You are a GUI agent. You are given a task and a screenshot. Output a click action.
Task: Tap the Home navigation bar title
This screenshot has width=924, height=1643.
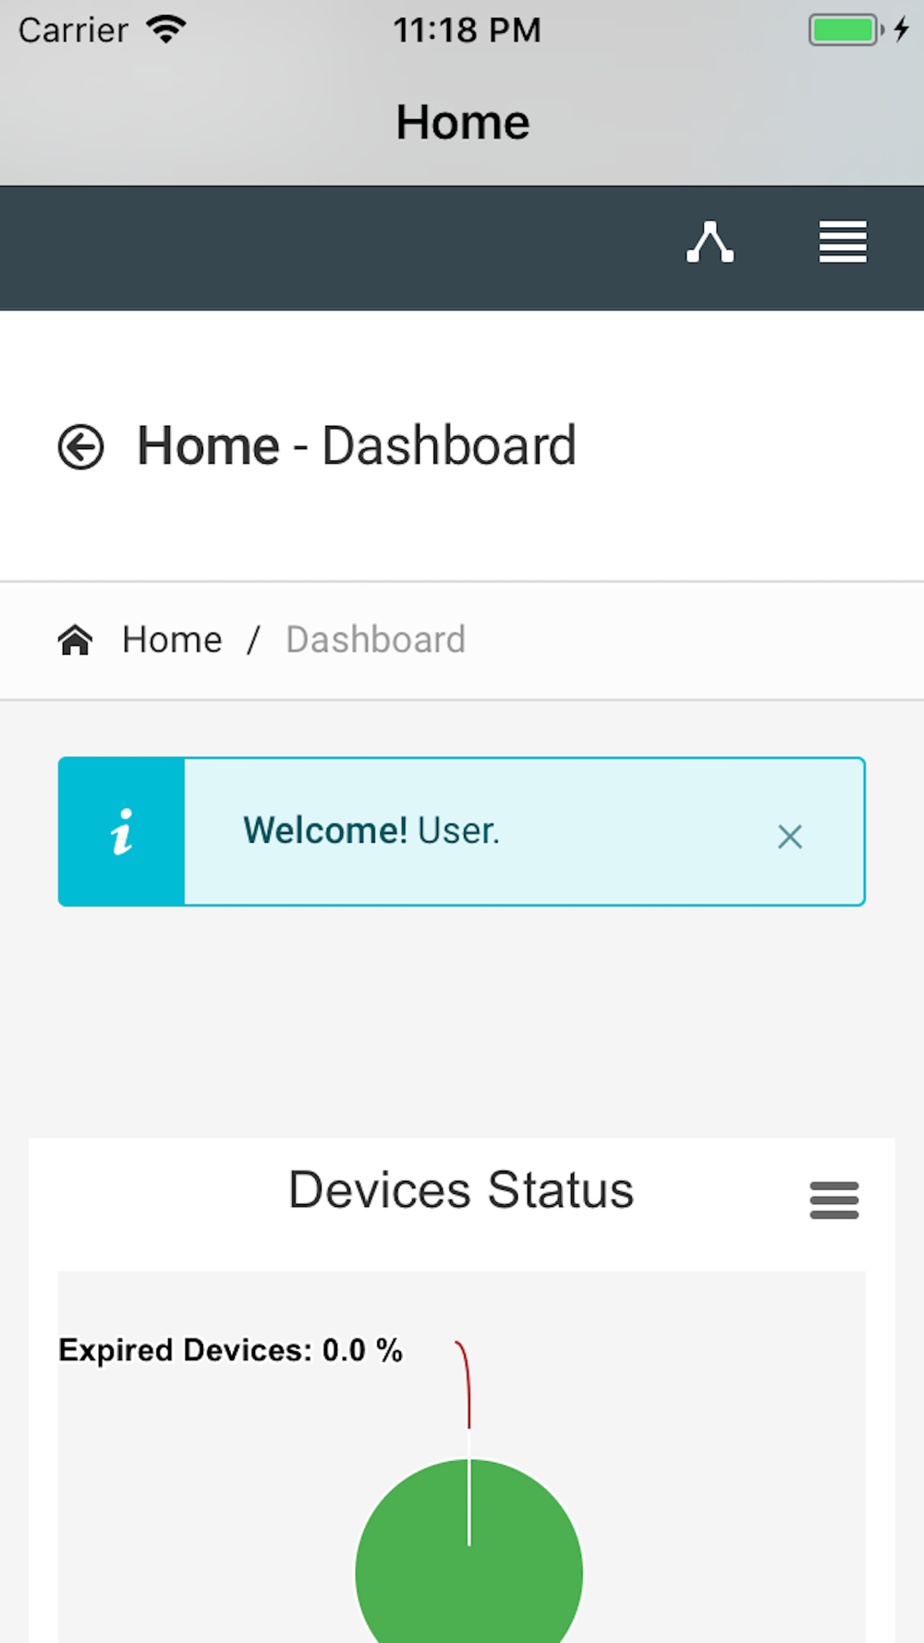click(463, 122)
